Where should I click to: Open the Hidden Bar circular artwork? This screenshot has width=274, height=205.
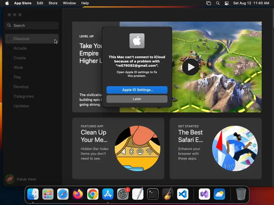coord(137,148)
